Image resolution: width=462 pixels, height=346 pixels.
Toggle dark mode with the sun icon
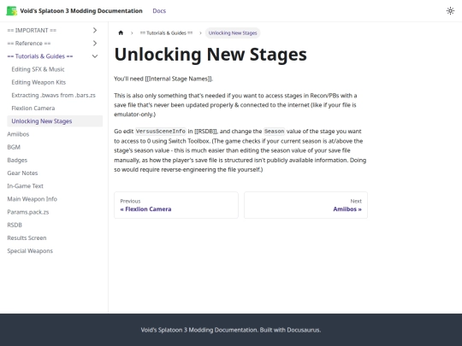coord(450,11)
